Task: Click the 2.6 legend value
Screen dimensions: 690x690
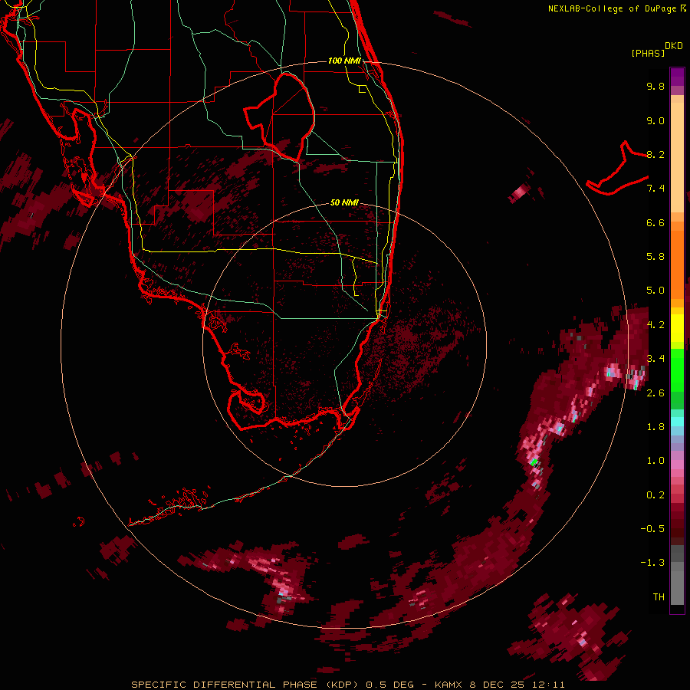Action: [655, 393]
